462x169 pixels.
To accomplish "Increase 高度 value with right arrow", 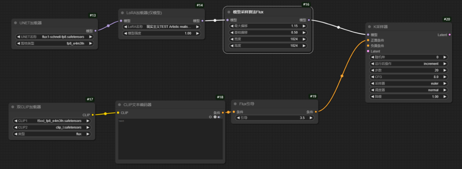I will point(304,46).
